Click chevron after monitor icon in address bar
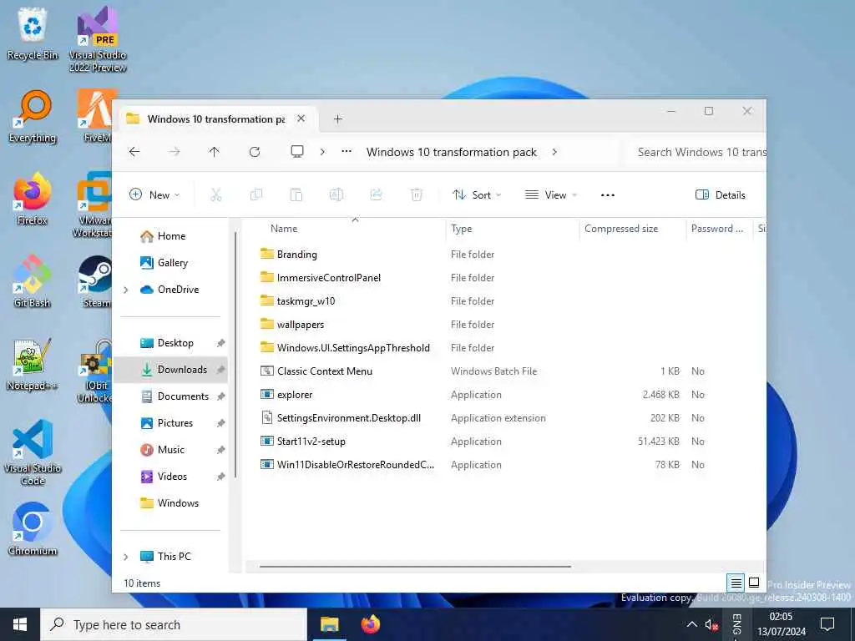Image resolution: width=855 pixels, height=641 pixels. click(322, 152)
